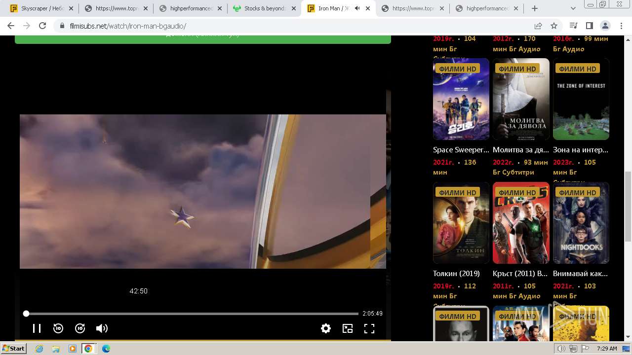This screenshot has height=355, width=632.
Task: Click the network tray icon
Action: click(x=573, y=349)
